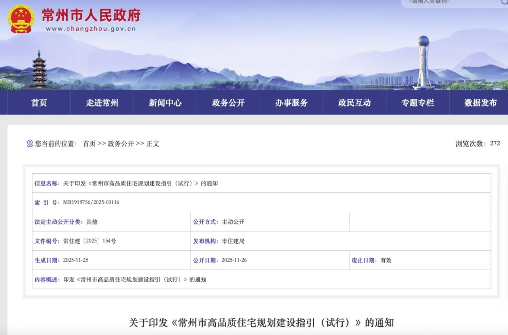
Task: Go to 新闻中心 in the navigation bar
Action: [x=165, y=103]
